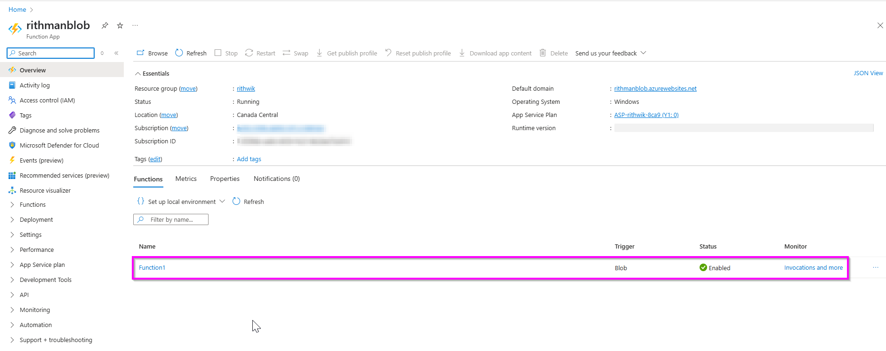
Task: Click the sidebar sort up-down arrows
Action: pos(102,53)
